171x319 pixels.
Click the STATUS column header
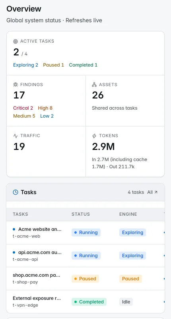[x=81, y=214]
